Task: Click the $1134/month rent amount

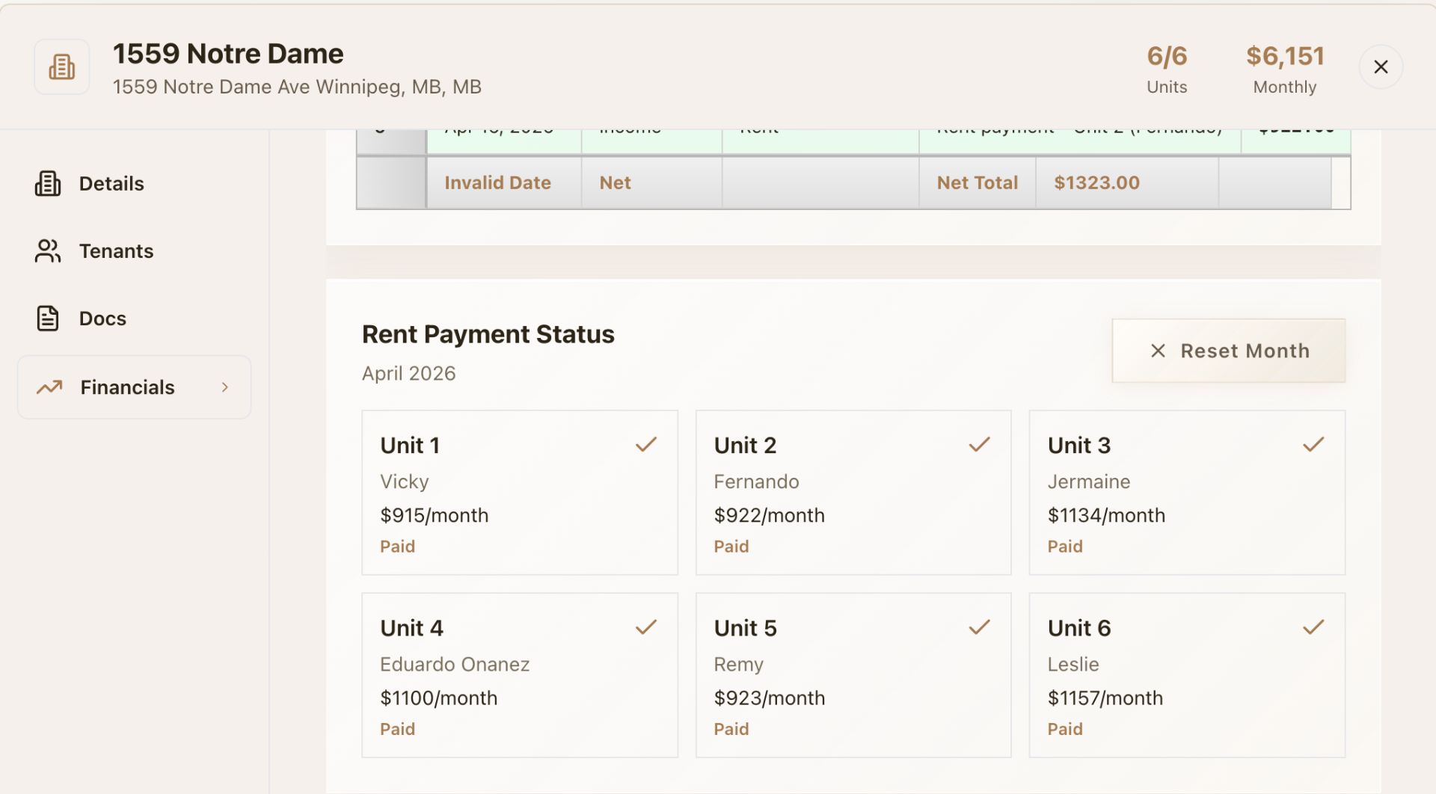Action: pos(1106,515)
